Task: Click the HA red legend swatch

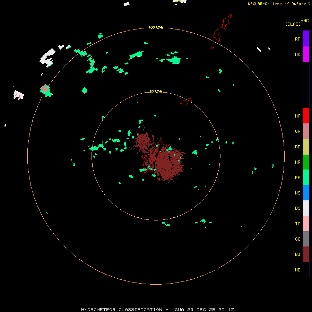Action: (306, 116)
